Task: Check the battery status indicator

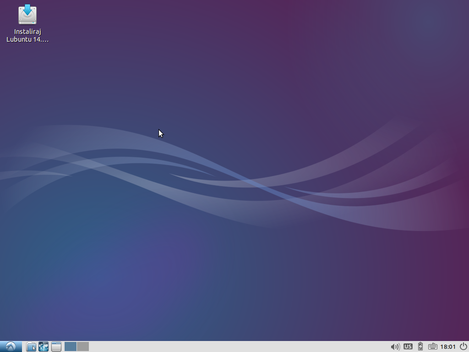Action: [x=420, y=346]
